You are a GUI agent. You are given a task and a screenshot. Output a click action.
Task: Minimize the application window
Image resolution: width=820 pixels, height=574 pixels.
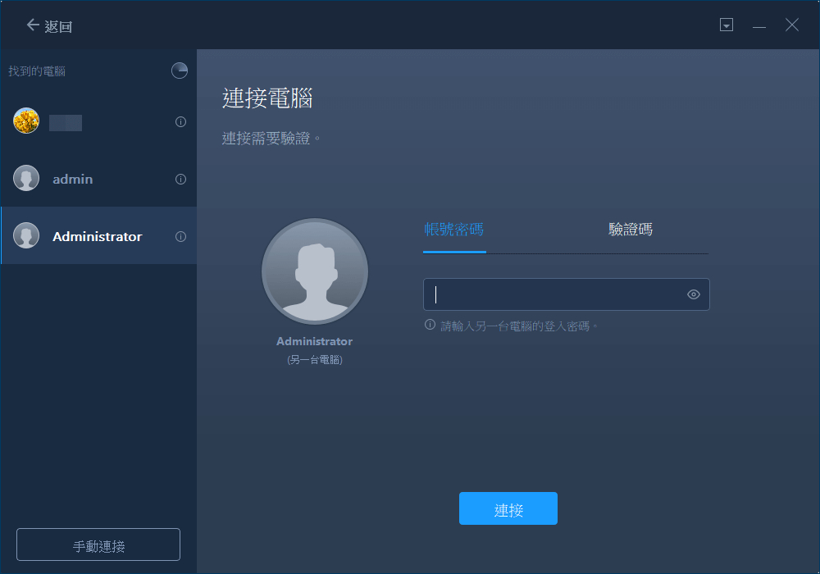tap(759, 25)
